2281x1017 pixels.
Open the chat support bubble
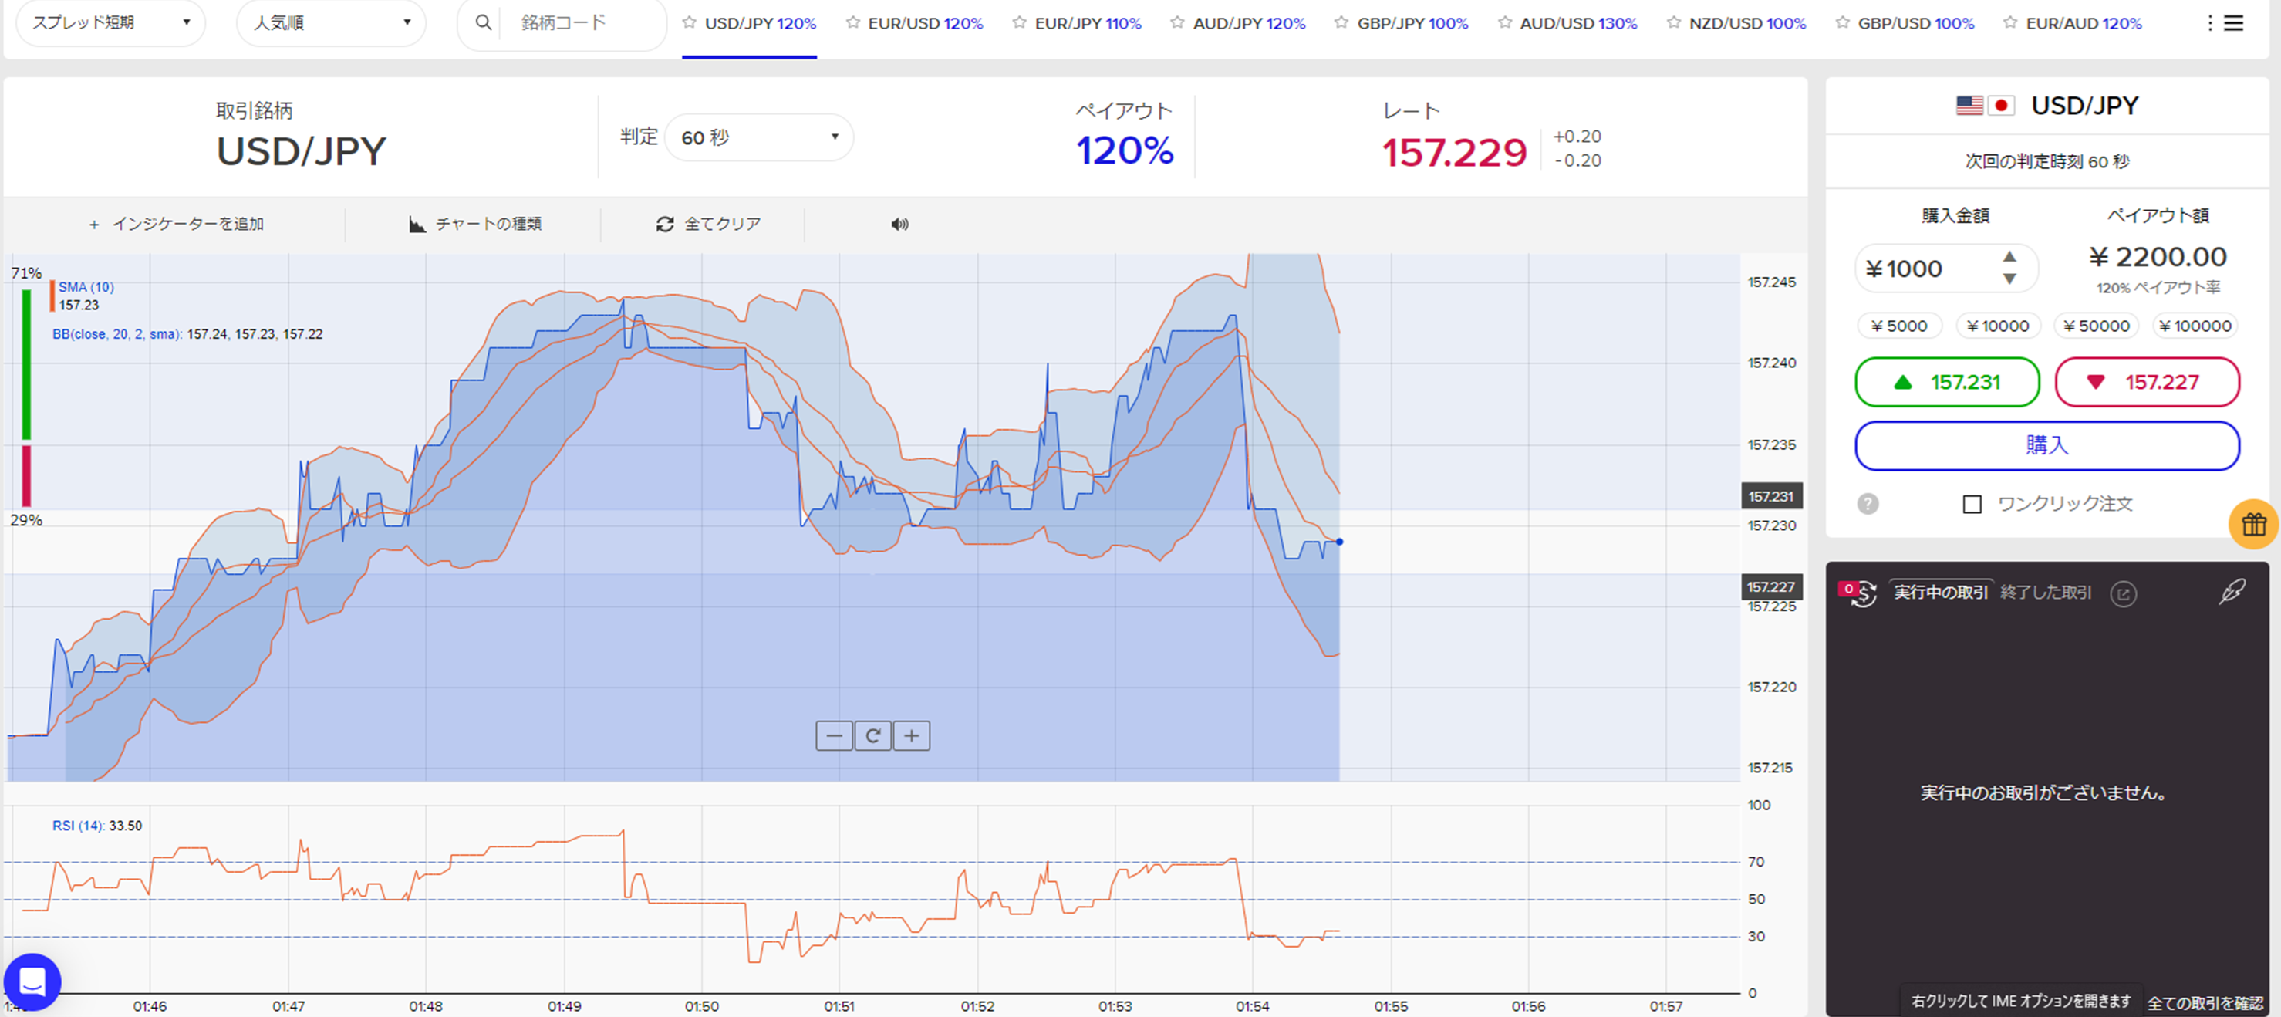tap(32, 982)
